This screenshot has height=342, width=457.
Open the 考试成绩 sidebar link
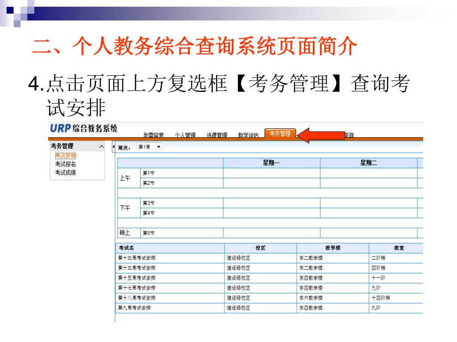[66, 172]
